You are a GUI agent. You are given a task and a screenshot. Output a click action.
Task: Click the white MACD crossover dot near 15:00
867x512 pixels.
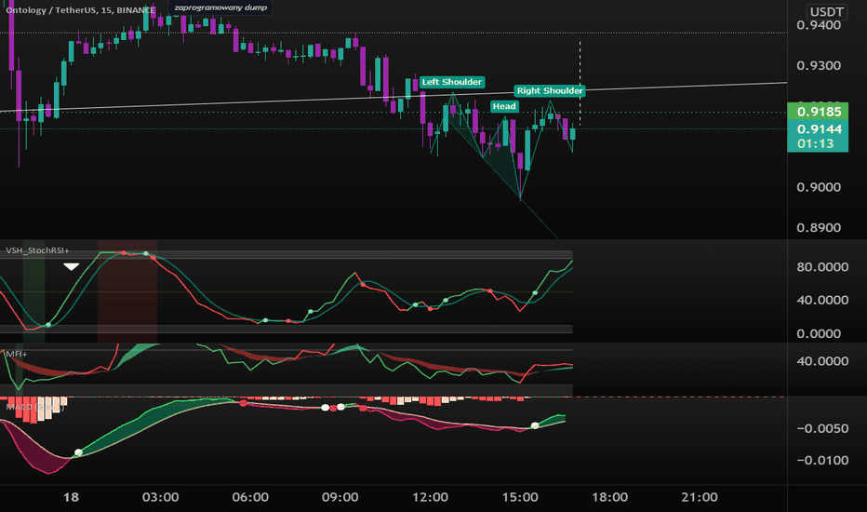click(x=535, y=425)
